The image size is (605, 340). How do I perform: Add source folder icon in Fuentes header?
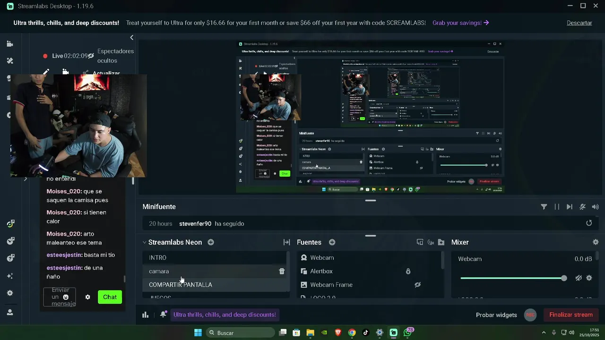coord(441,242)
